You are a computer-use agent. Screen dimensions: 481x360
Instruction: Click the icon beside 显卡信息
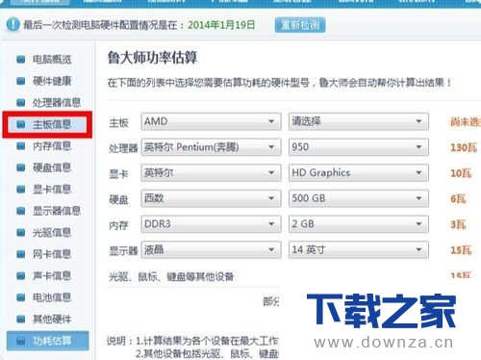point(21,189)
